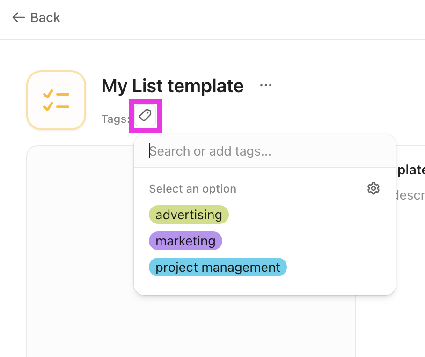Click the checkmark list glyph on the template icon
Screen dimensions: 425x357
coord(56,100)
